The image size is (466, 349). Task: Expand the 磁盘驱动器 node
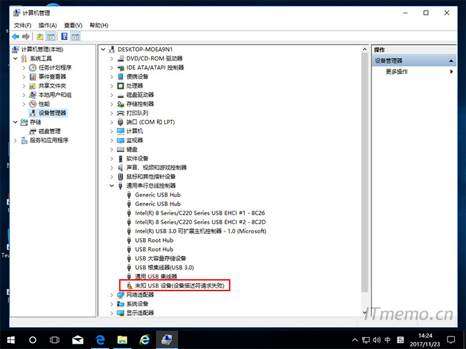(x=112, y=95)
